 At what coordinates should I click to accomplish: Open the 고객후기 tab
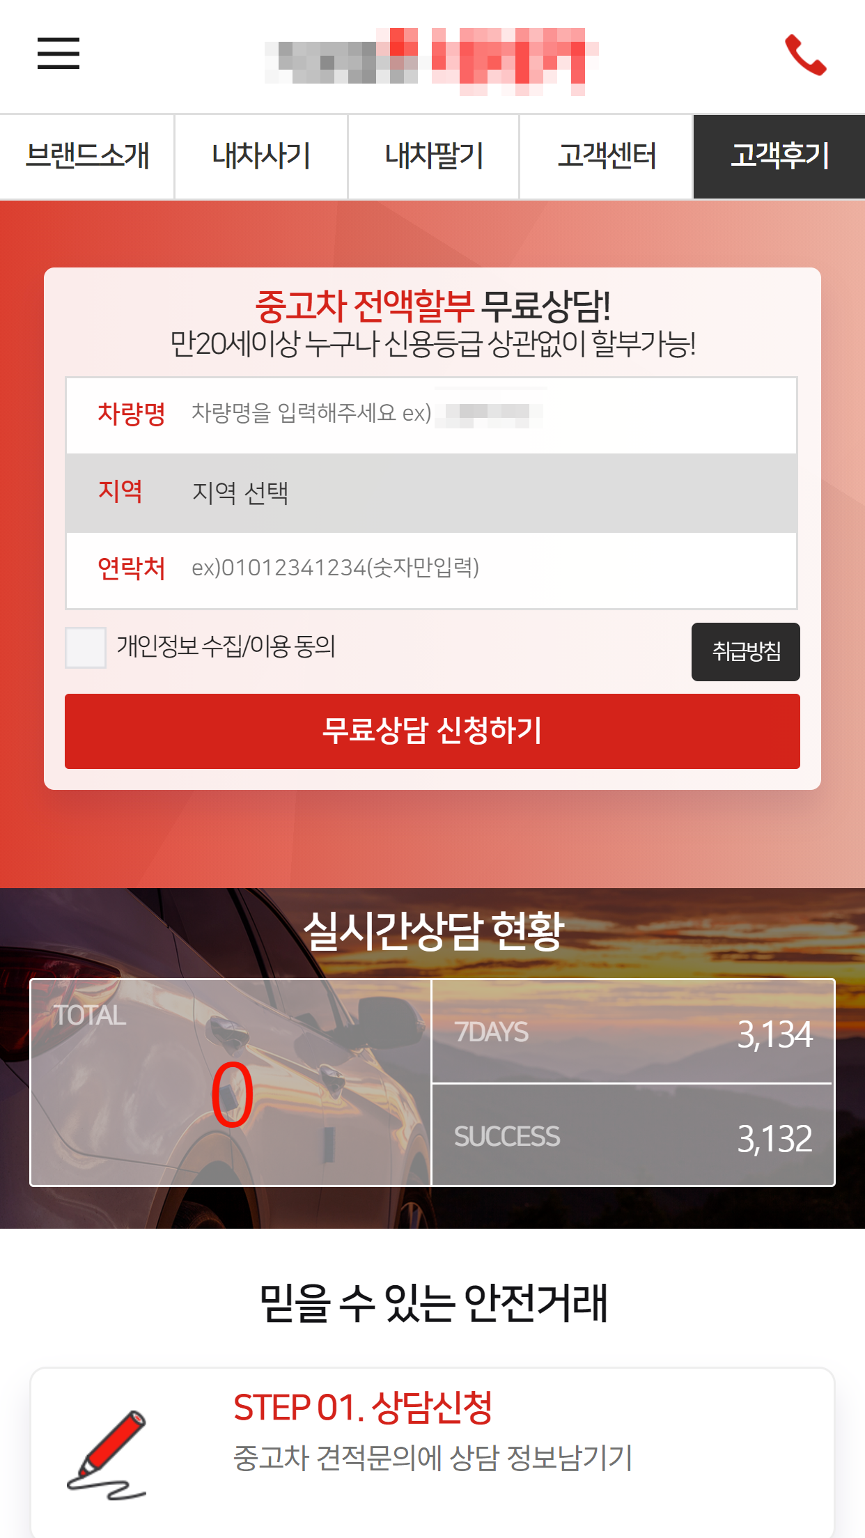pyautogui.click(x=779, y=157)
